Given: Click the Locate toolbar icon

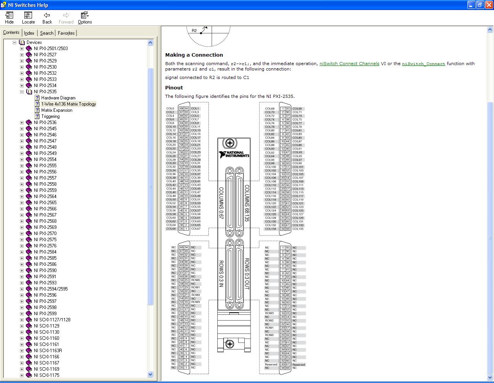Looking at the screenshot, I should pyautogui.click(x=28, y=15).
